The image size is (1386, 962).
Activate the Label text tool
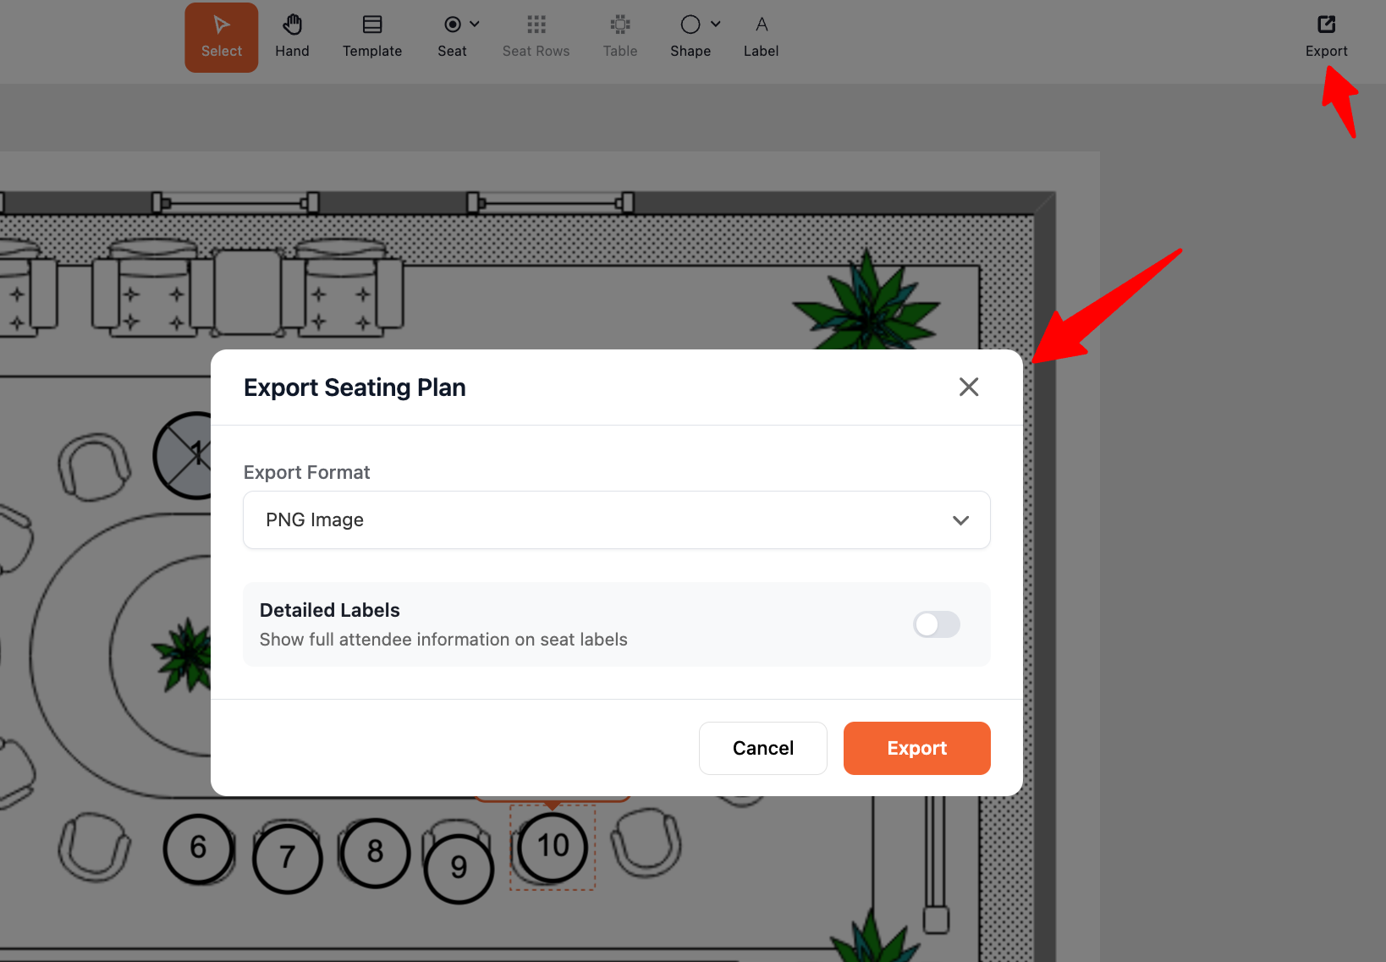coord(761,37)
